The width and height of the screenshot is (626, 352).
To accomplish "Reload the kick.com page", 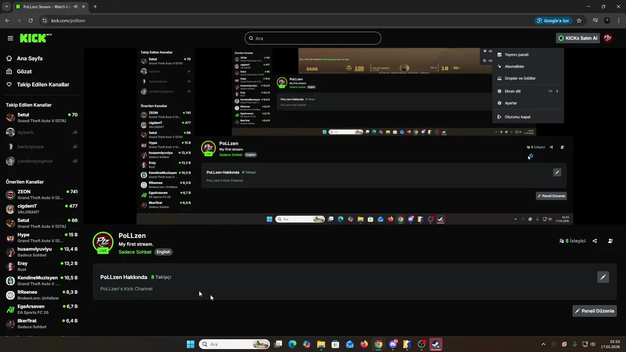I will [x=30, y=21].
